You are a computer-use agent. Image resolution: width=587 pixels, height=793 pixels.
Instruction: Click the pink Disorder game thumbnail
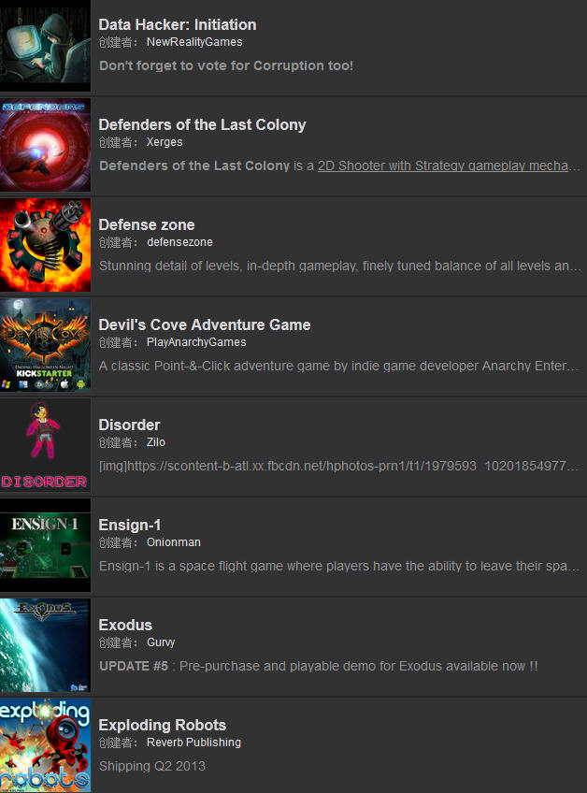(x=45, y=445)
